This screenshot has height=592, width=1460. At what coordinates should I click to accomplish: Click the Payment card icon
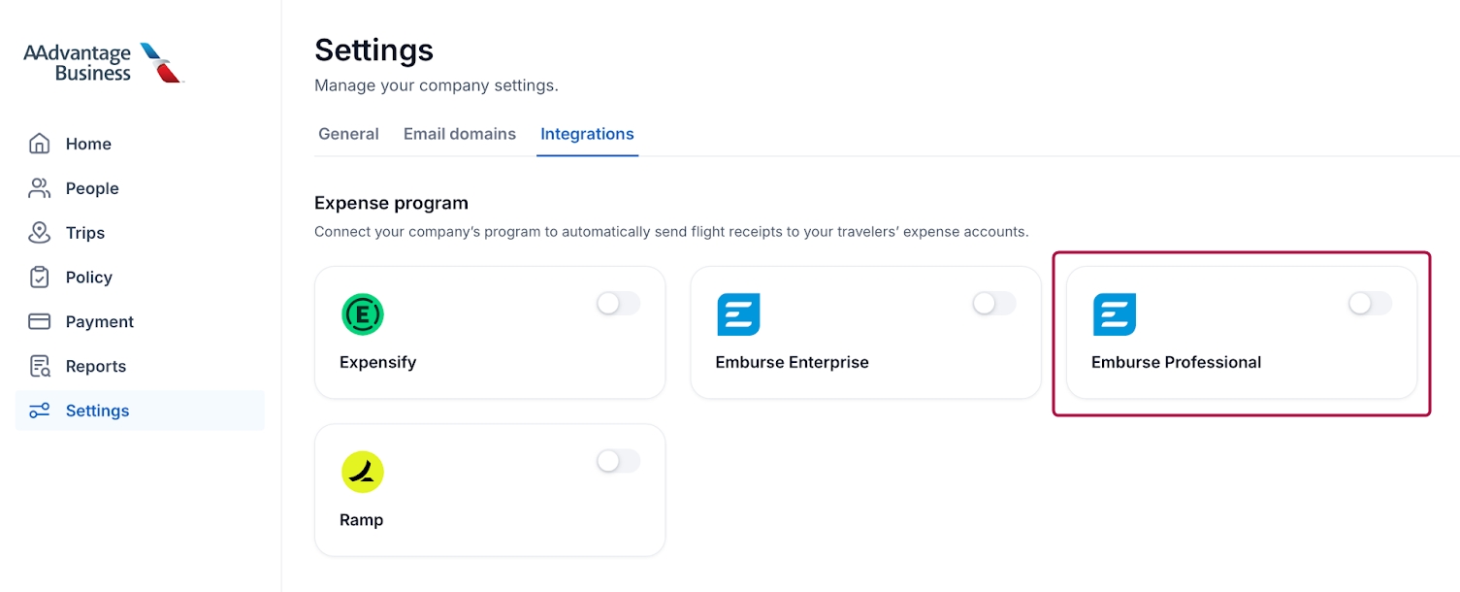[39, 321]
